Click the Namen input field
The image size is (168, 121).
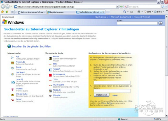tap(112, 91)
